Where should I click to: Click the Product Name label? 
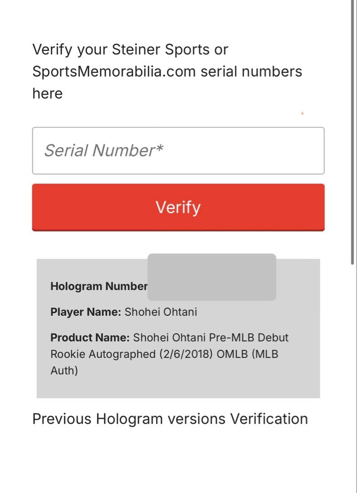coord(90,337)
